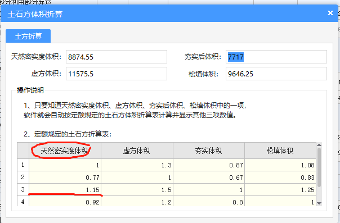Screen dimensions: 340x223
Task: Click the table scrollbar down arrow
Action: [319, 203]
